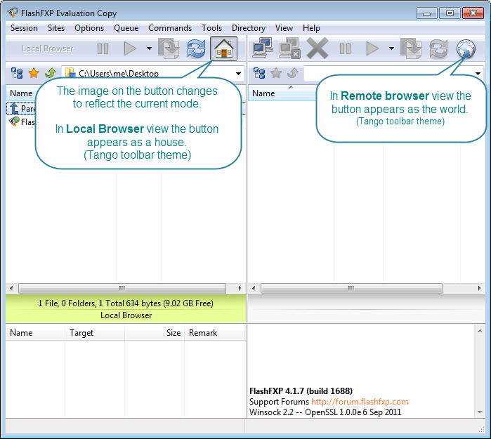The width and height of the screenshot is (491, 439).
Task: Open the Tools menu
Action: coord(211,28)
